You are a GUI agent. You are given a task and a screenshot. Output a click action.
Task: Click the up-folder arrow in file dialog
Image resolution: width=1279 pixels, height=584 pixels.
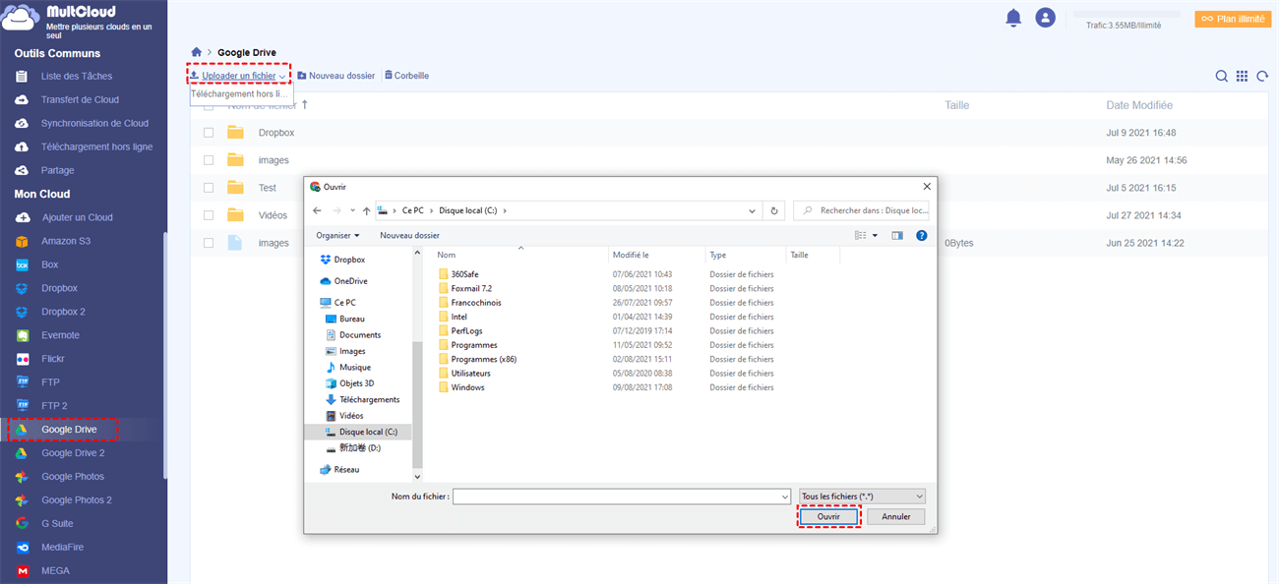366,210
